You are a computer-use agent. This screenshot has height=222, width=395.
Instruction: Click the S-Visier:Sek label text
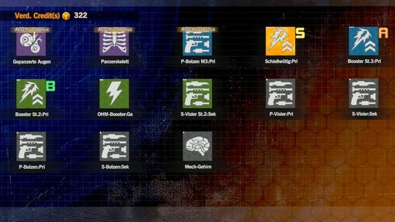pos(364,114)
